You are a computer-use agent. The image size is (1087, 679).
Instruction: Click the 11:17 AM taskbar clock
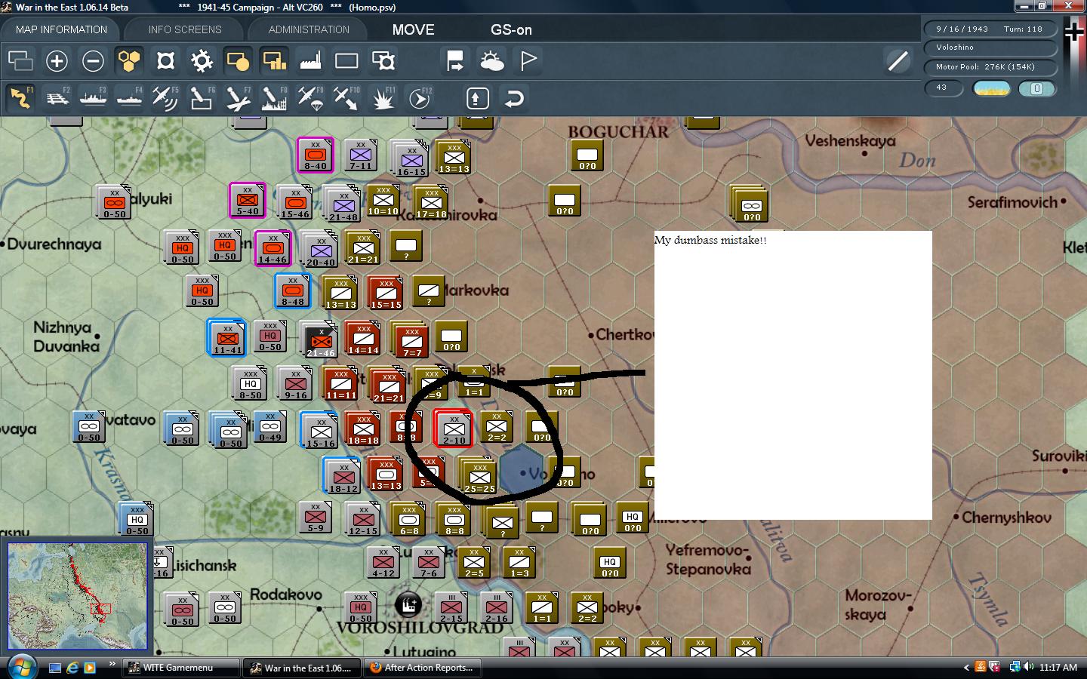pyautogui.click(x=1058, y=668)
